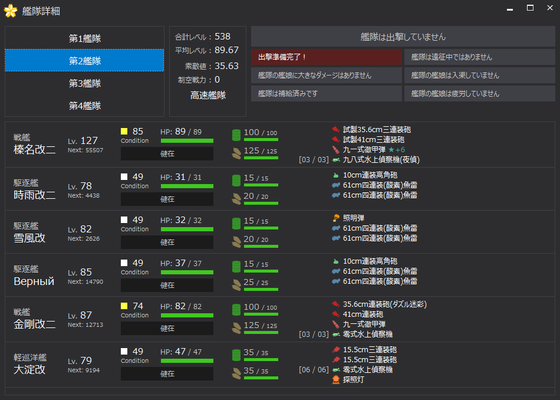Click the torpedo icon for 雪風改's first 61cm四連装(酸素)魚雷
Screen dimensions: 560x400
click(x=336, y=228)
